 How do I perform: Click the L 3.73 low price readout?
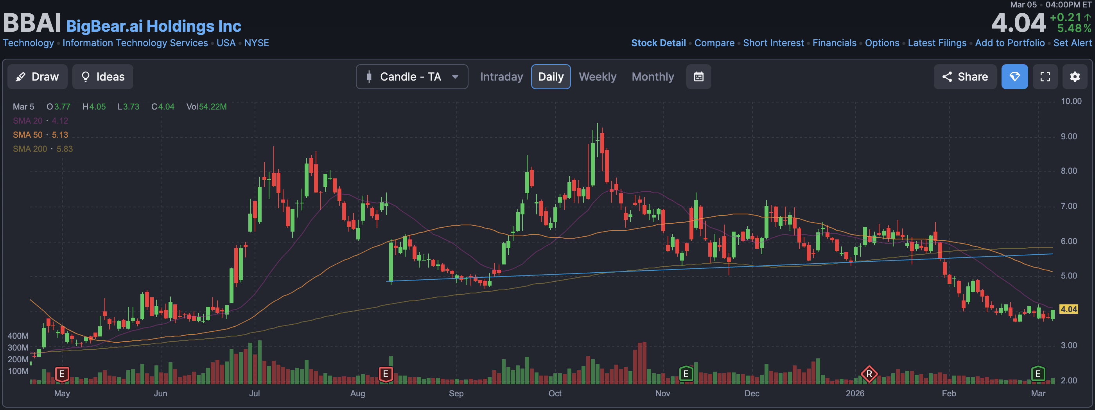click(128, 107)
